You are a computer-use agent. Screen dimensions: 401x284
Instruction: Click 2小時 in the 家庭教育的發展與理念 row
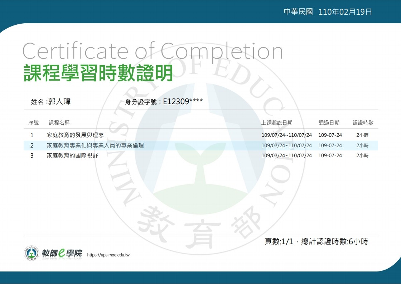coord(362,135)
